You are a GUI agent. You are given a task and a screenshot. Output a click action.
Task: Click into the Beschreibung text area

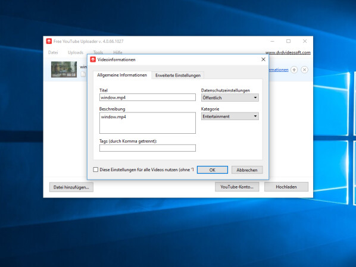click(x=148, y=122)
